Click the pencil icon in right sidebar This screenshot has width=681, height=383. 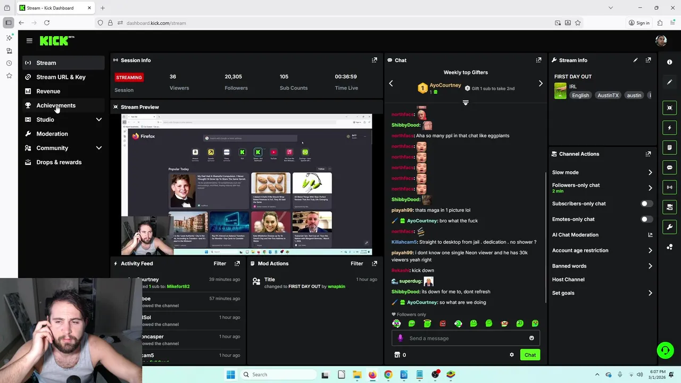pos(669,82)
